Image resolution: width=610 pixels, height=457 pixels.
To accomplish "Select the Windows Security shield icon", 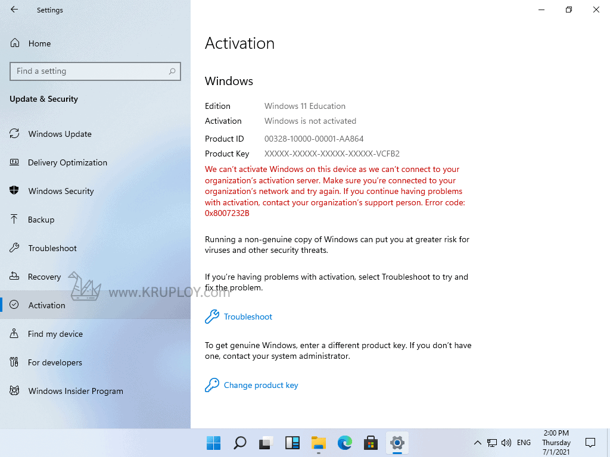I will pos(14,191).
